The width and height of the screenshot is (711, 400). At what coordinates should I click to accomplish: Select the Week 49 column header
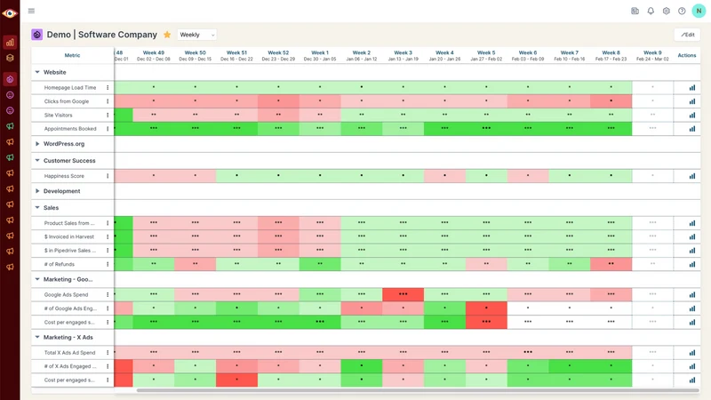(154, 55)
